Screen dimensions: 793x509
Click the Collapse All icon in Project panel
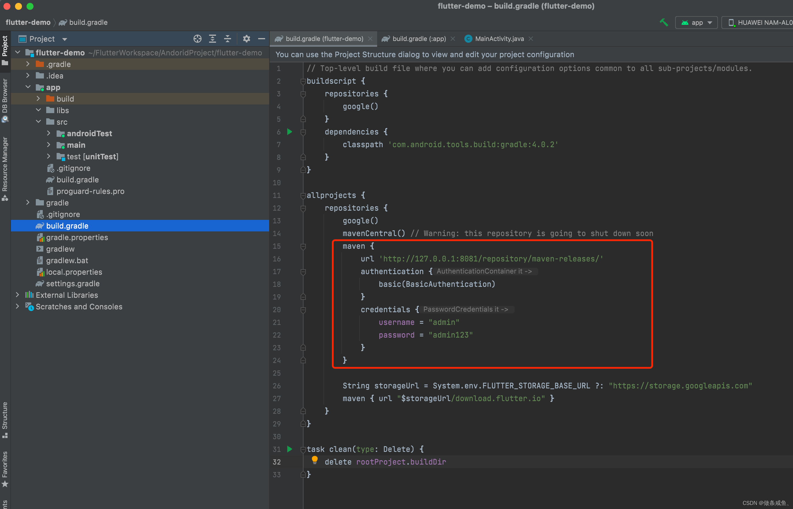pos(228,39)
